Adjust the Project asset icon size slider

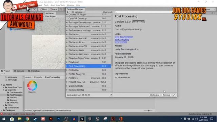tap(149, 110)
